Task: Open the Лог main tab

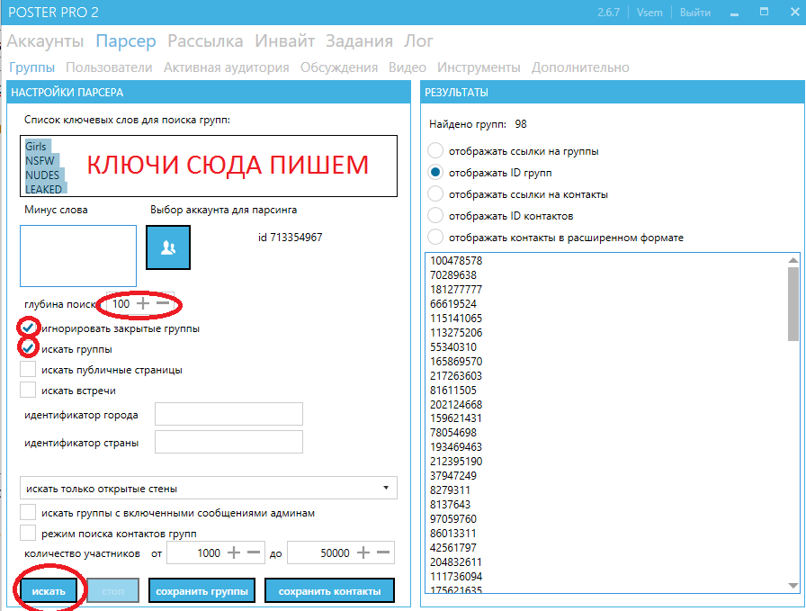Action: [x=418, y=40]
